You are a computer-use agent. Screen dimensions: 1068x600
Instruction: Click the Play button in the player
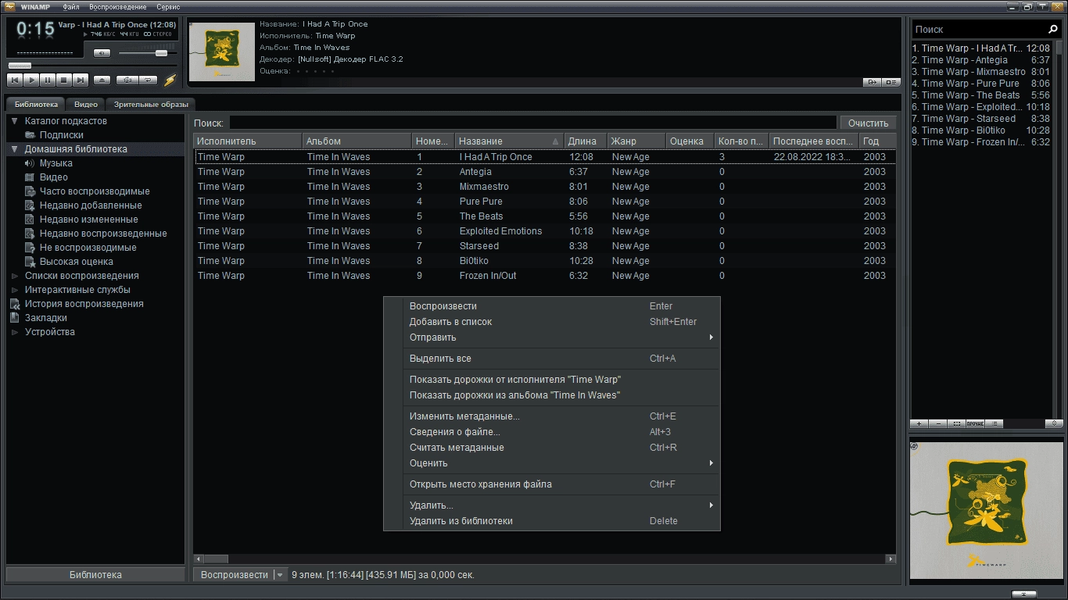point(31,80)
